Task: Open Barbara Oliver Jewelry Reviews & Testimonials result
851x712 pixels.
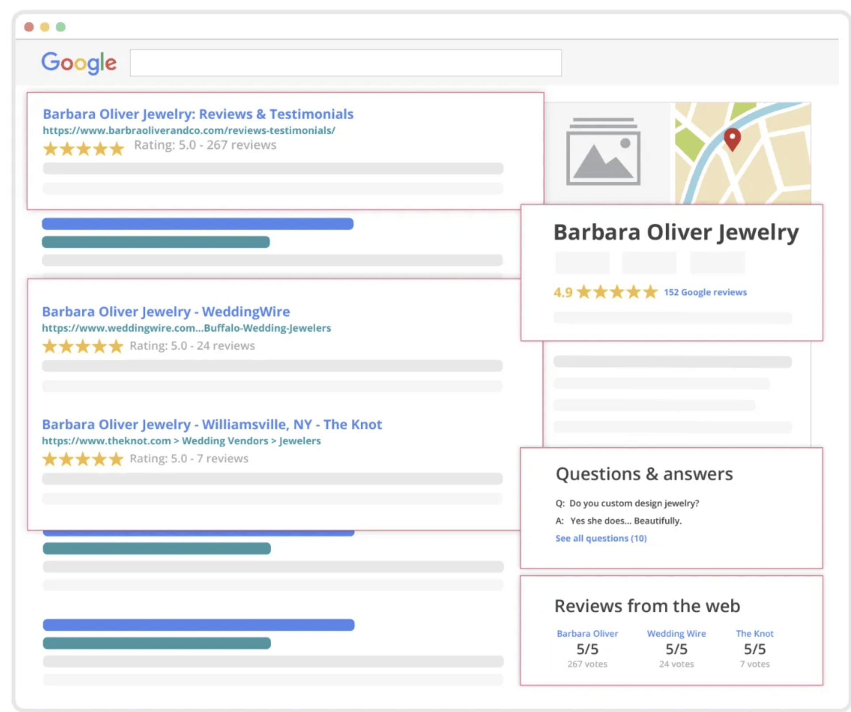Action: 198,114
